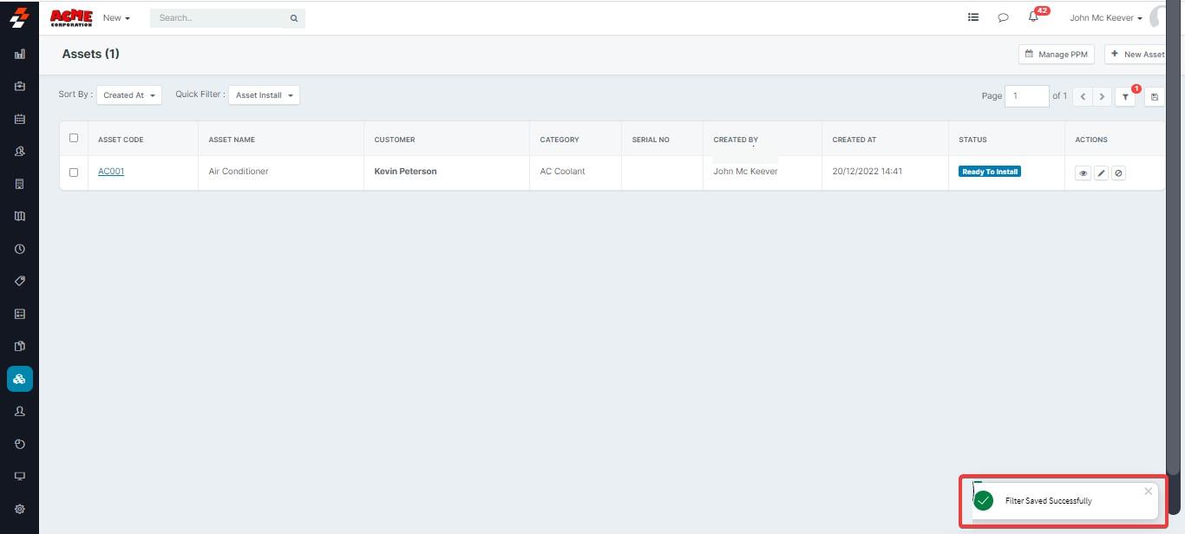Open the Created At sort dropdown
Screen dimensions: 1185x534
[129, 95]
